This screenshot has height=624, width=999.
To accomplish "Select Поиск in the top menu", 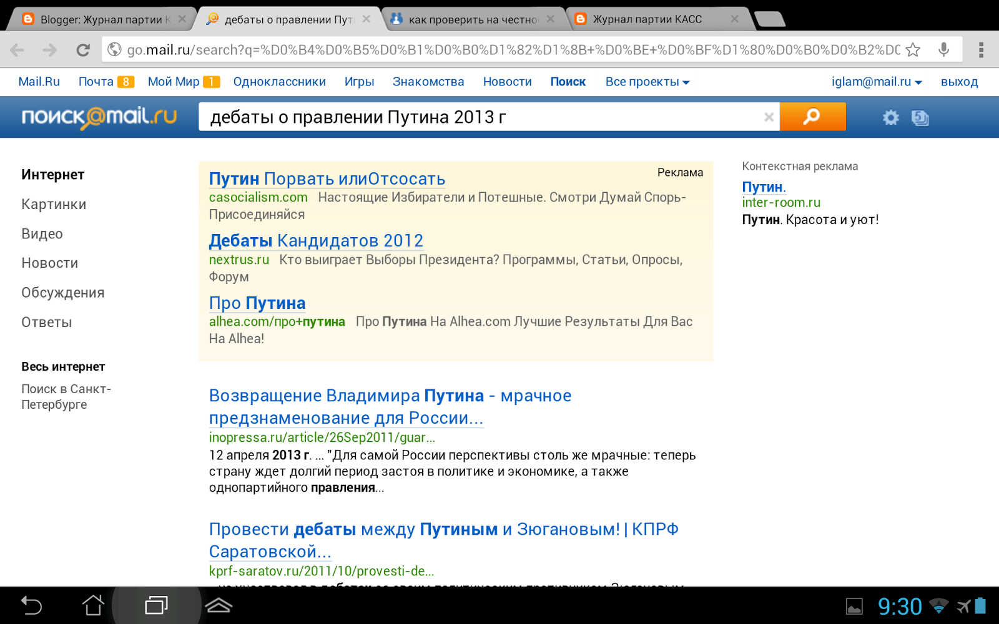I will 568,82.
